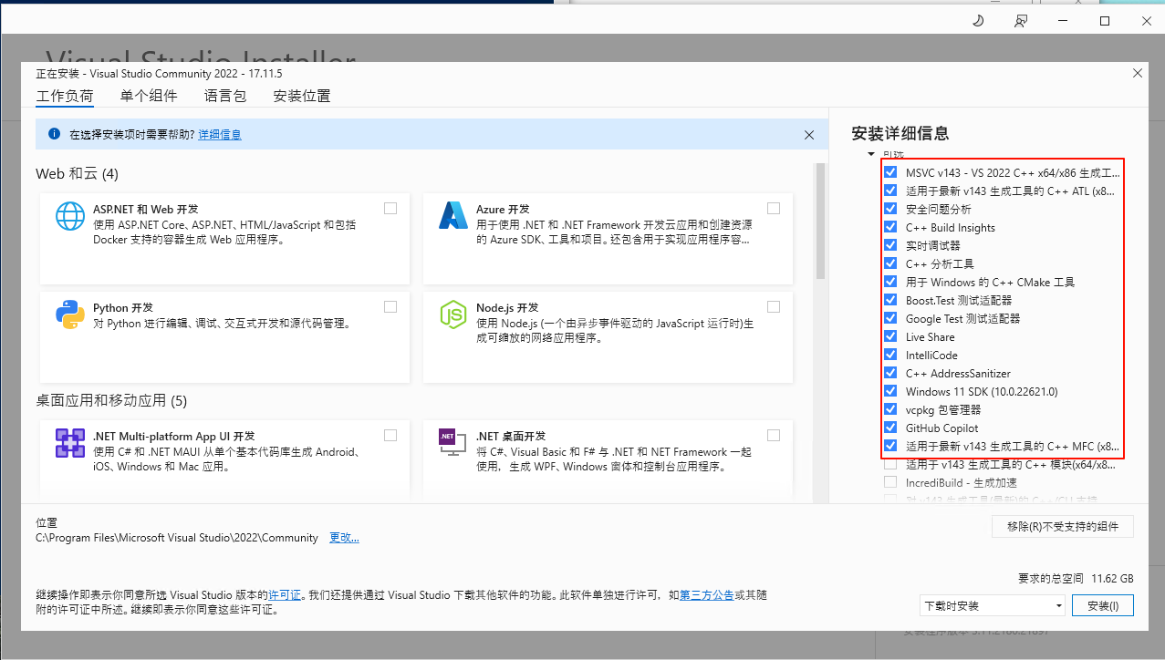Uncheck C++ MFC for v143 build tools
This screenshot has height=660, width=1165.
[890, 446]
